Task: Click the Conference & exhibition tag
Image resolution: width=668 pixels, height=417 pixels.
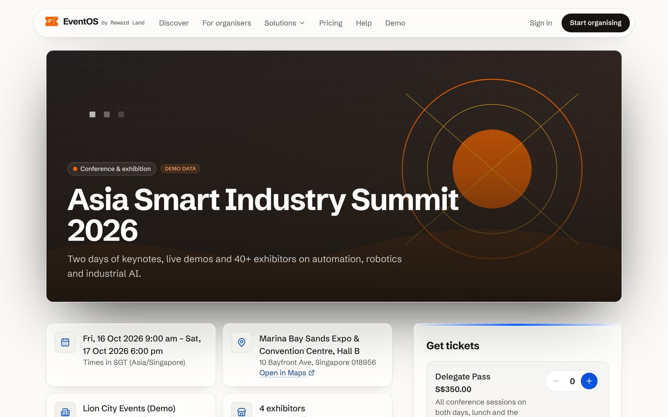Action: (112, 169)
